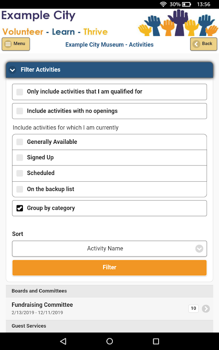The image size is (219, 350).
Task: Click the sort dropdown arrow icon
Action: pos(199,249)
